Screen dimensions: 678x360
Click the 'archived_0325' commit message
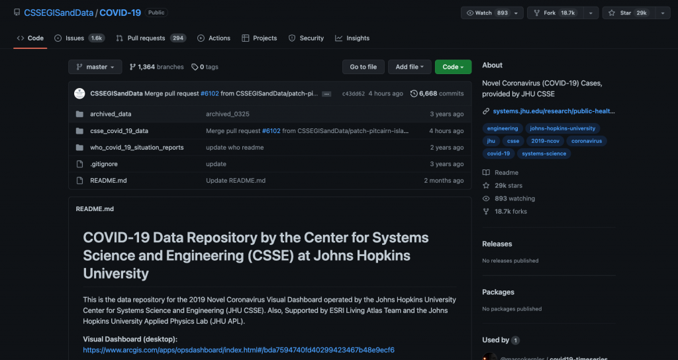[228, 114]
